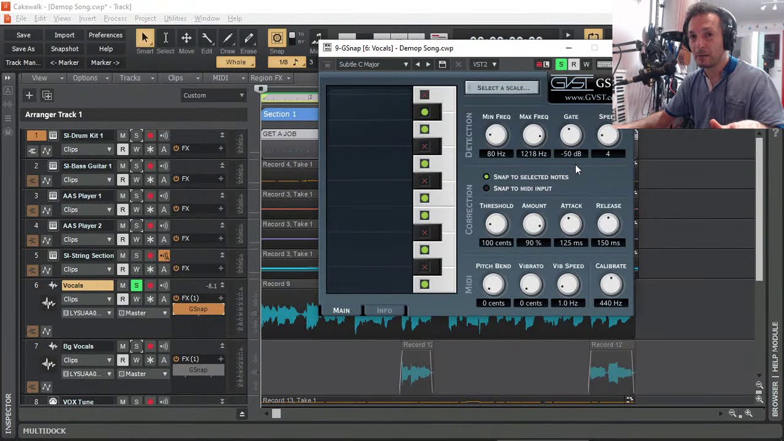Select the GSnap effect in Vocals FX rack

pyautogui.click(x=198, y=309)
